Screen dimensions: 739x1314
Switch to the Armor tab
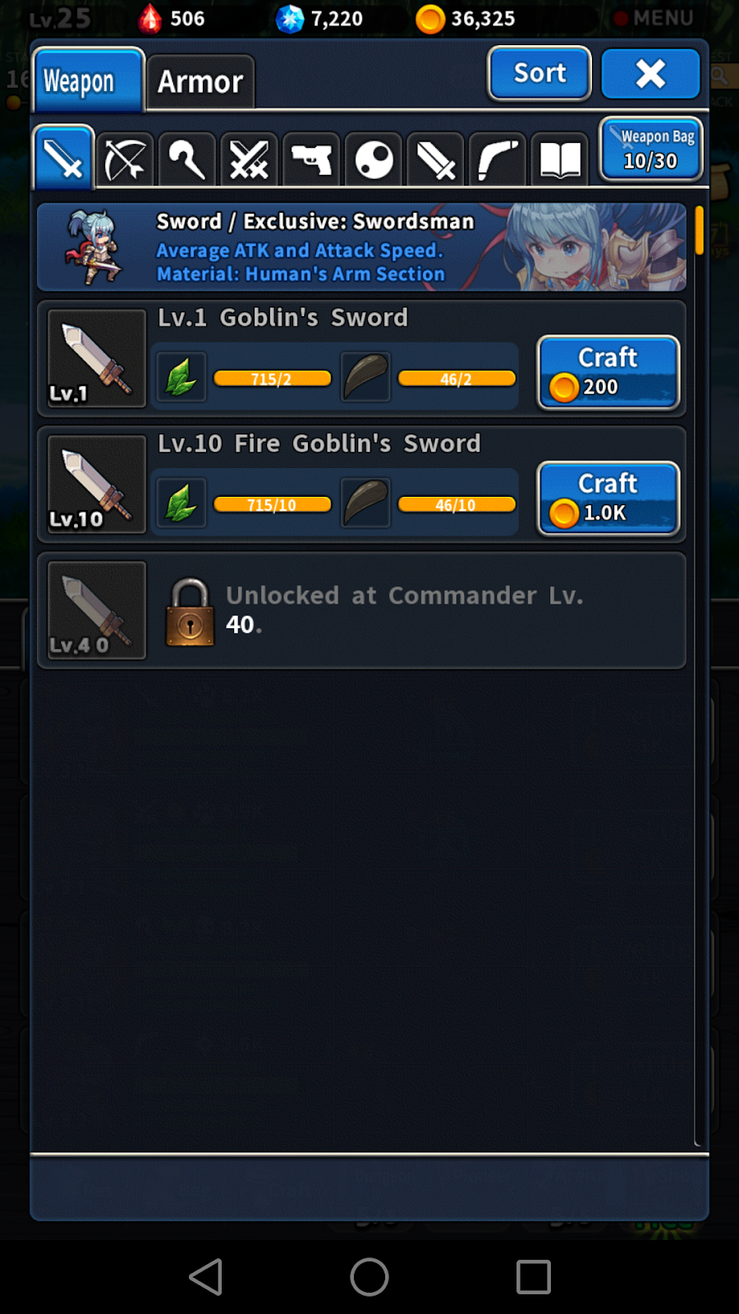[x=200, y=81]
